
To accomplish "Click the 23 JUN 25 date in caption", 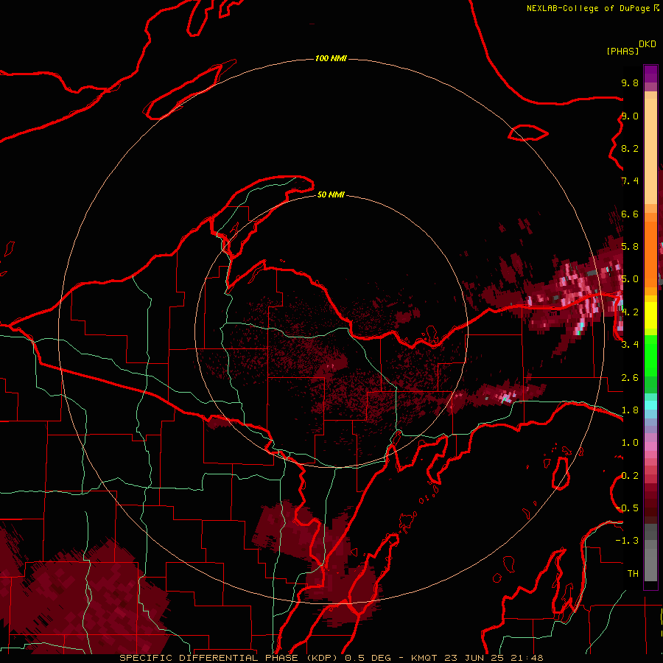I will tap(474, 658).
